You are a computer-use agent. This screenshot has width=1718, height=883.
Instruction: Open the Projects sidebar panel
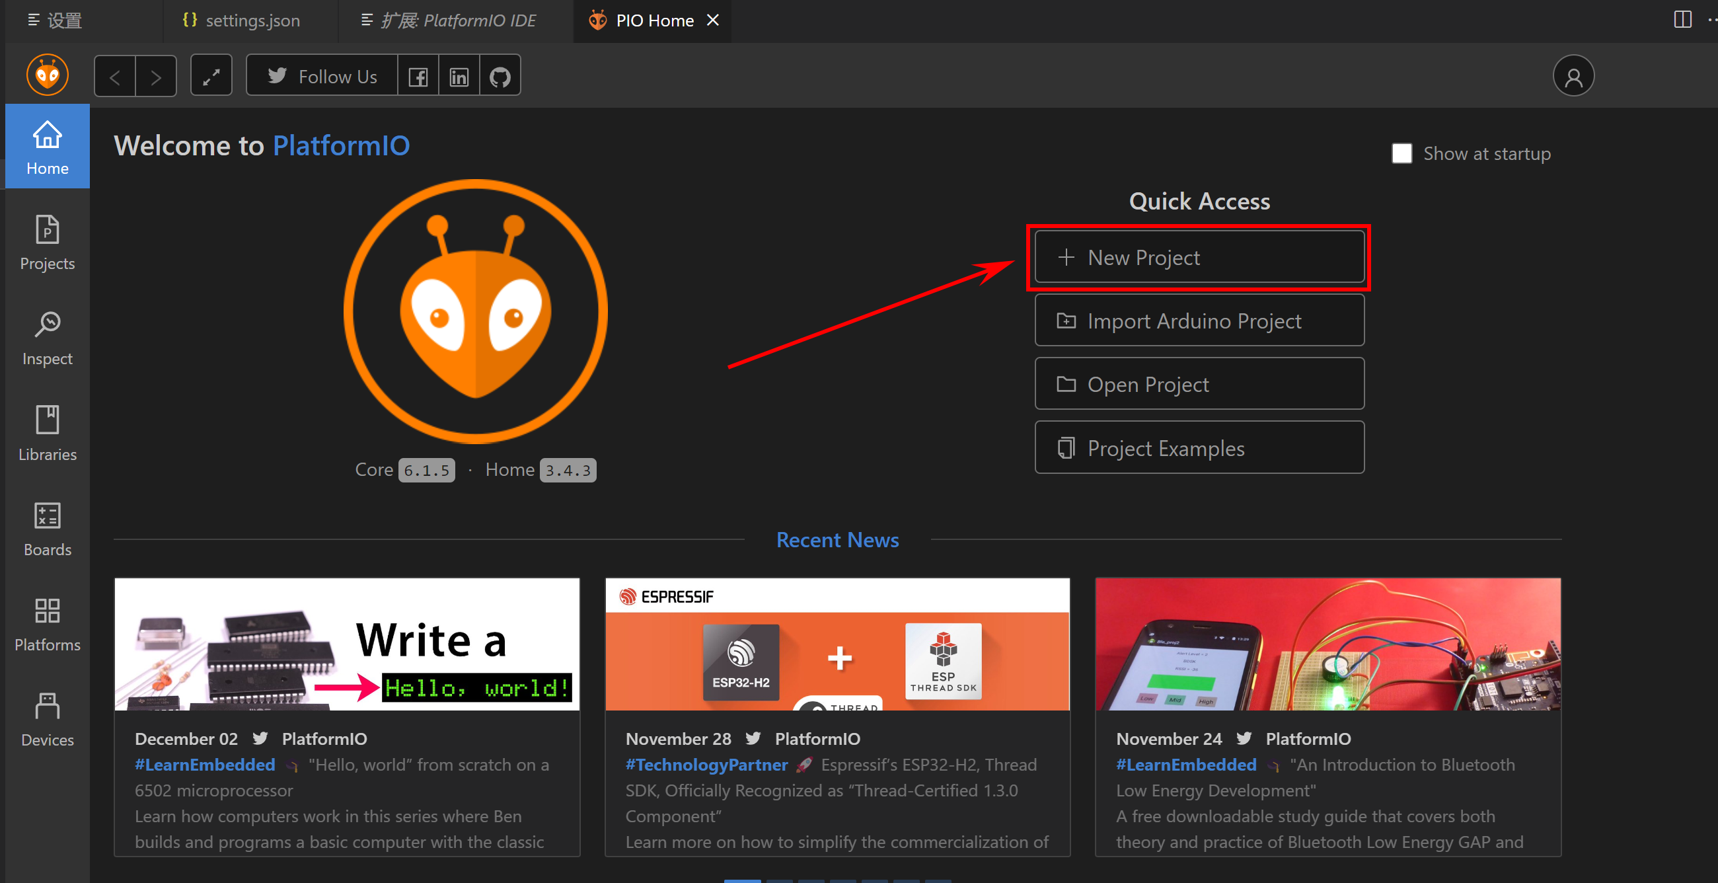pyautogui.click(x=48, y=243)
